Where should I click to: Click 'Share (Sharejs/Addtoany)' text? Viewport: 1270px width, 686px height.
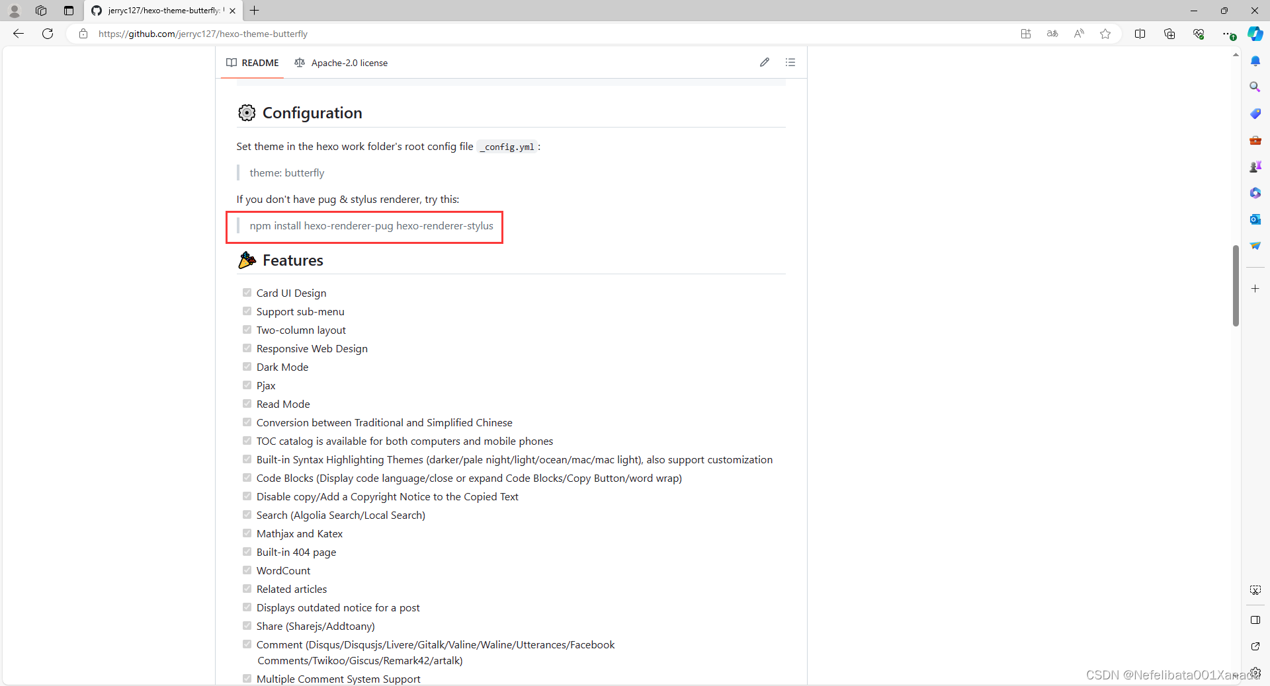point(316,627)
